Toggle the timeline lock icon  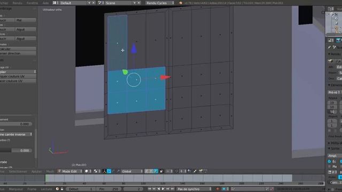pyautogui.click(x=62, y=189)
